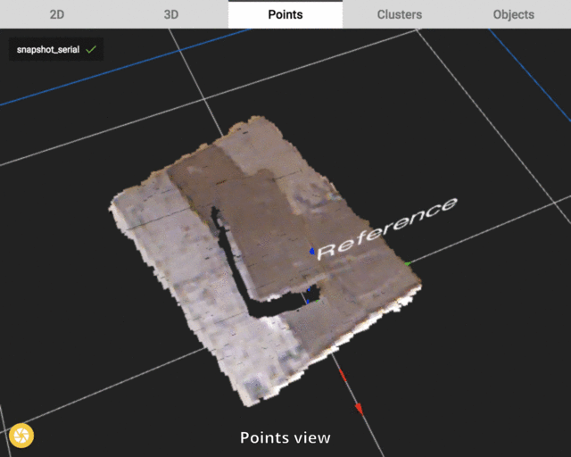Click the green checkmark beside snapshot_serial
Image resolution: width=571 pixels, height=457 pixels.
coord(91,49)
